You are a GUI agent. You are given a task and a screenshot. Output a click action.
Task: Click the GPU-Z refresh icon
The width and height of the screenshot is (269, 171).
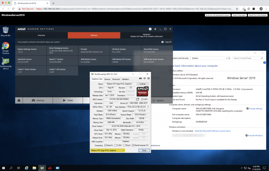144,78
